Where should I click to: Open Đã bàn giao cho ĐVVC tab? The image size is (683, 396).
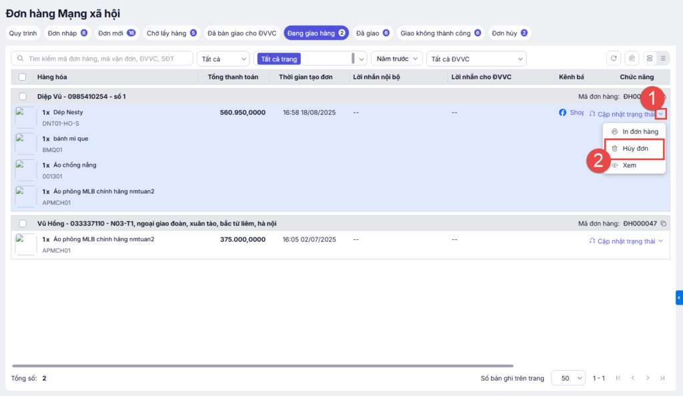pos(241,33)
